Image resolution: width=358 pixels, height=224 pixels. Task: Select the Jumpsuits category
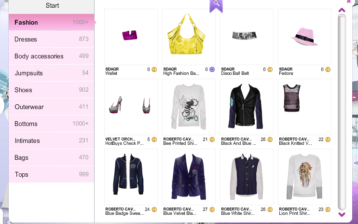51,73
